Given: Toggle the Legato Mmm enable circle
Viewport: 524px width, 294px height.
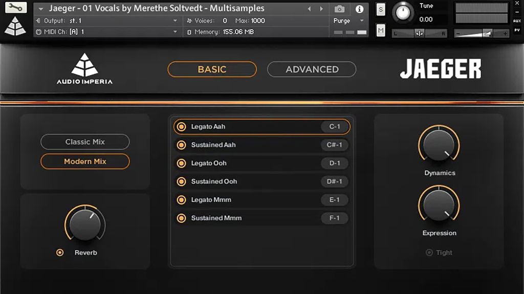Looking at the screenshot, I should pos(182,200).
